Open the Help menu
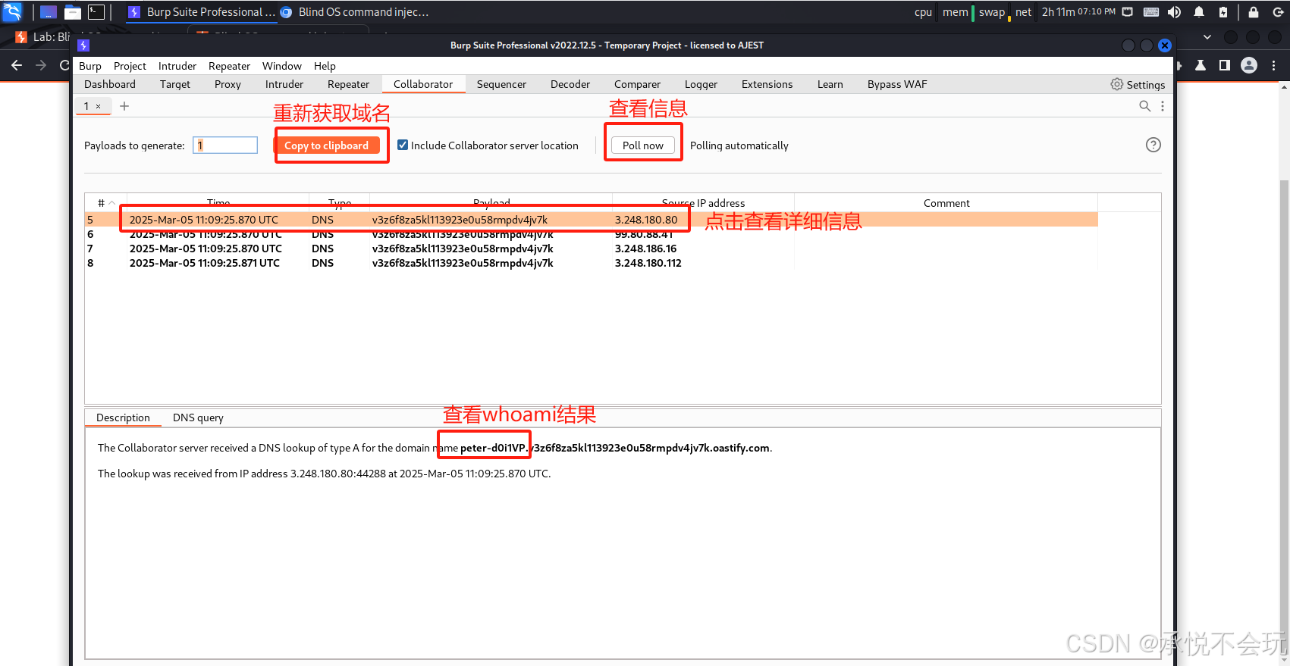Image resolution: width=1290 pixels, height=666 pixels. coord(325,66)
